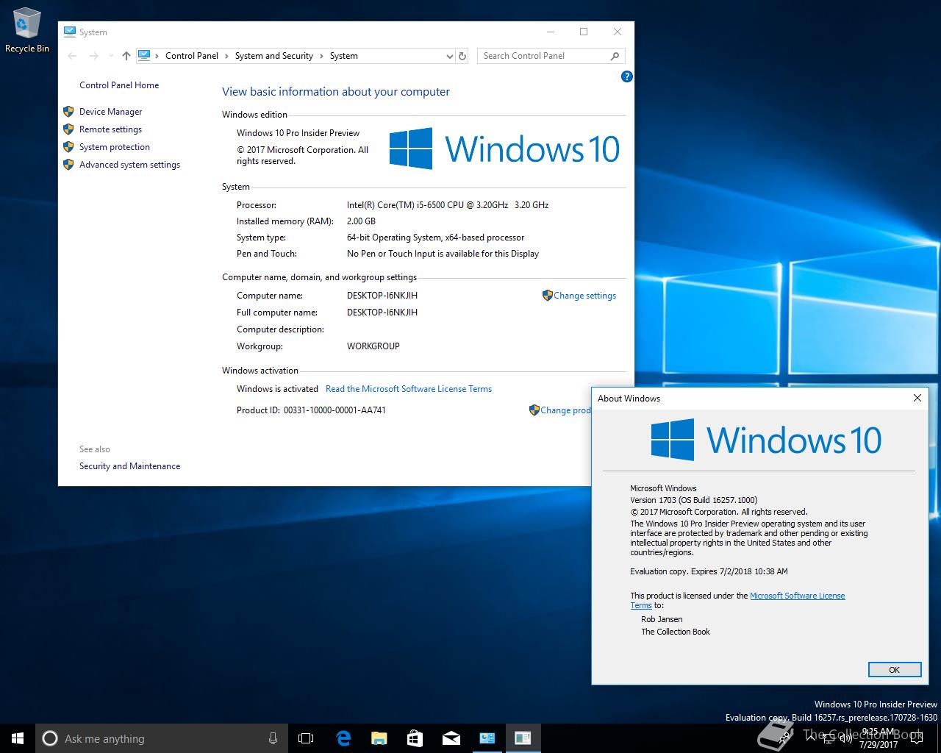
Task: Expand address bar history dropdown
Action: (x=449, y=56)
